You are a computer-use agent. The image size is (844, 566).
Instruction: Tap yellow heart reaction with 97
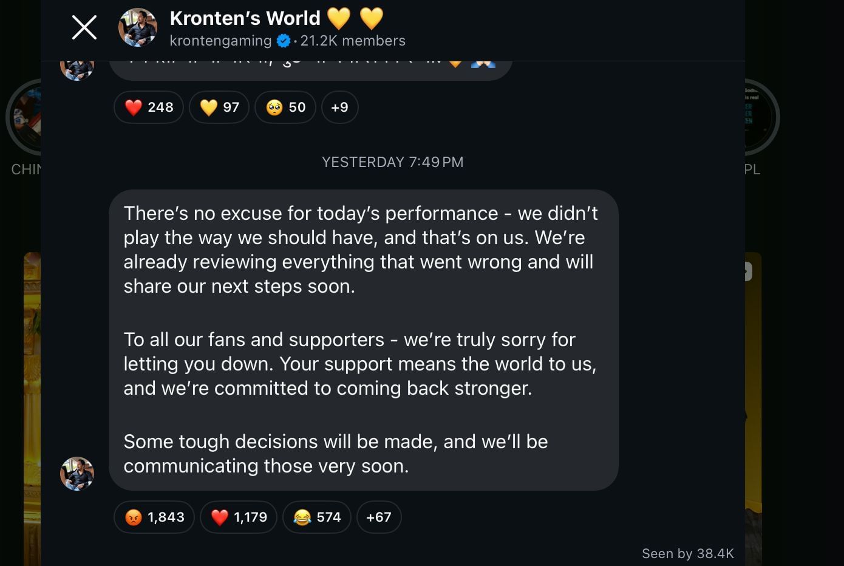[219, 107]
